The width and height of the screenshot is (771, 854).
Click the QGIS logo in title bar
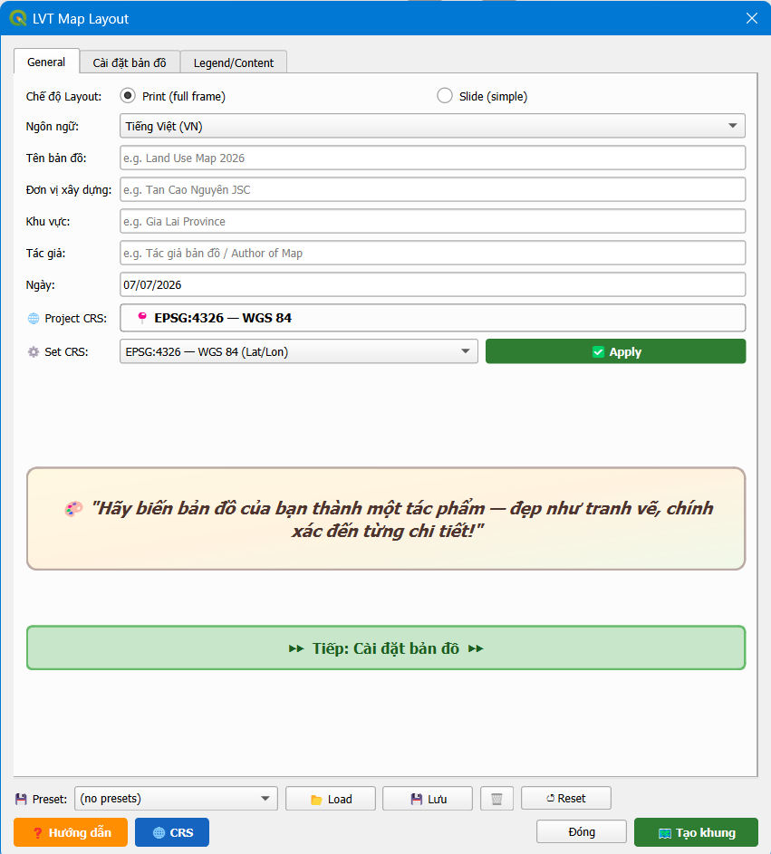click(x=18, y=18)
